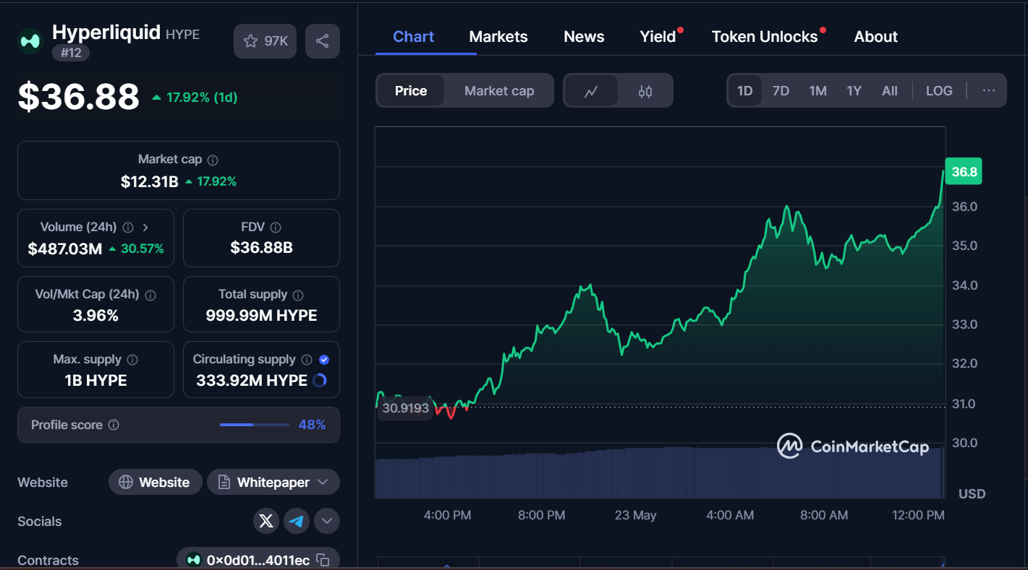Click info icon next to Market cap
The image size is (1028, 570).
tap(213, 160)
